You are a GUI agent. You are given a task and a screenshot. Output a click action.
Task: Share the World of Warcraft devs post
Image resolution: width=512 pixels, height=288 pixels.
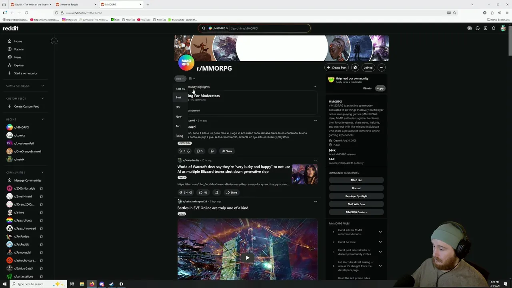[231, 192]
